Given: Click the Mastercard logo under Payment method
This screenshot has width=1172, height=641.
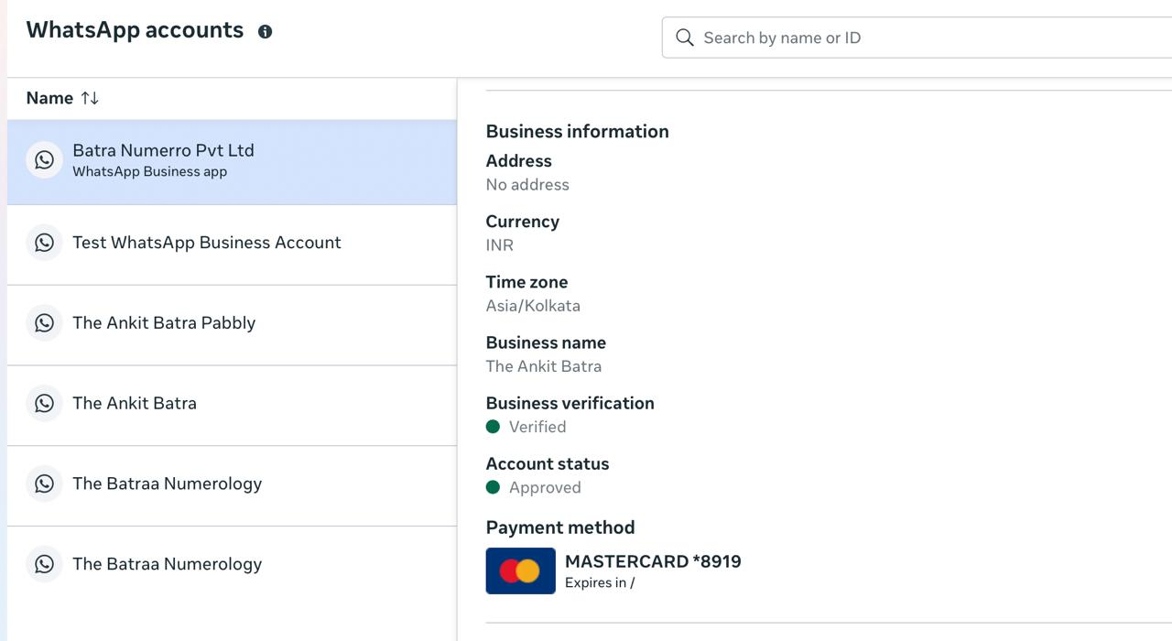Looking at the screenshot, I should click(x=520, y=571).
